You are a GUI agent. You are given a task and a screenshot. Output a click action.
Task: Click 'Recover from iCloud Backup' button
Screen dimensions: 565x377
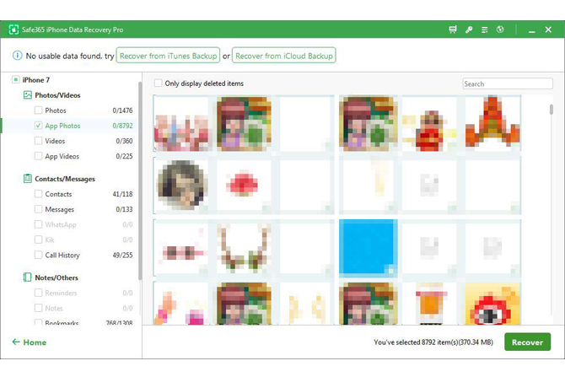(284, 57)
